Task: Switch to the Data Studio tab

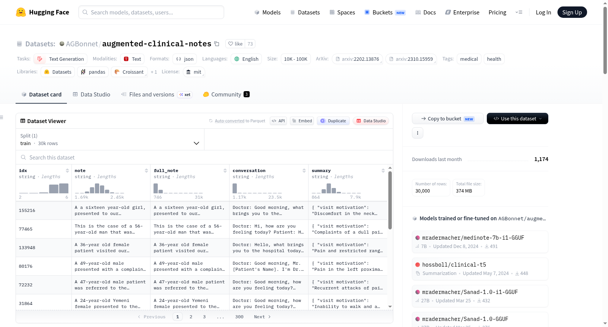Action: (92, 94)
